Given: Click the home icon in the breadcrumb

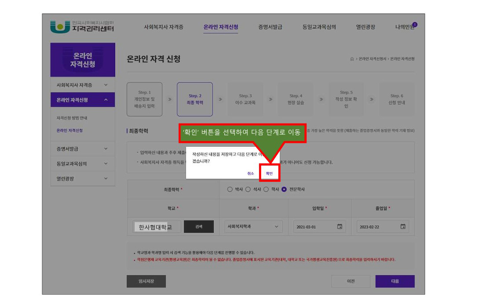Looking at the screenshot, I should (x=352, y=59).
